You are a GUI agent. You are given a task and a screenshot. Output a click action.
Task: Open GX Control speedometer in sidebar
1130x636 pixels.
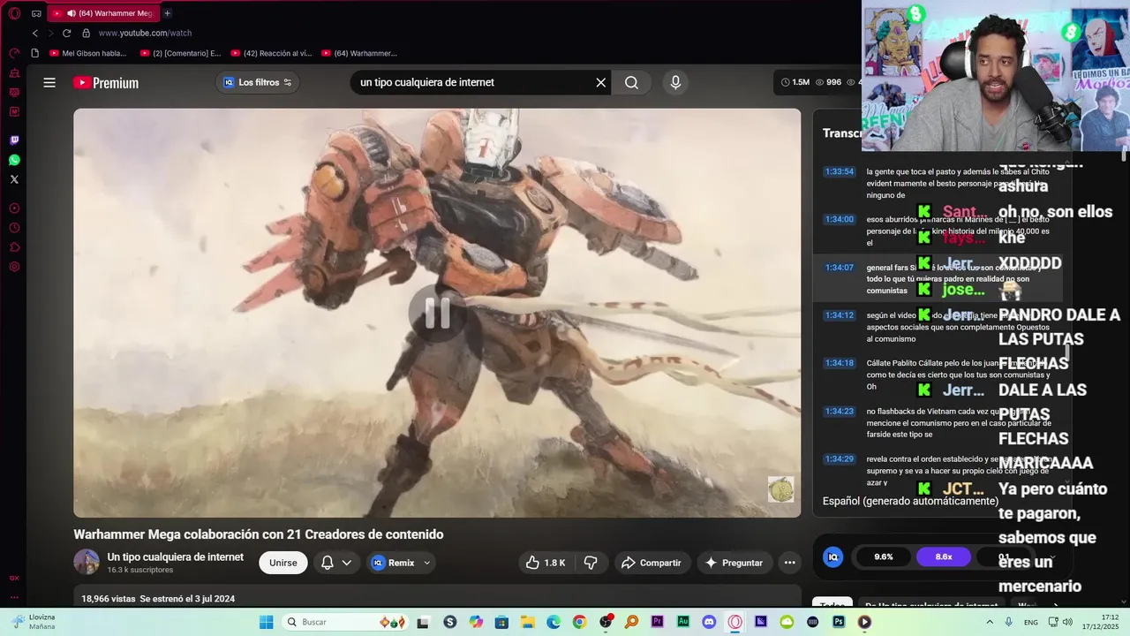pyautogui.click(x=14, y=53)
